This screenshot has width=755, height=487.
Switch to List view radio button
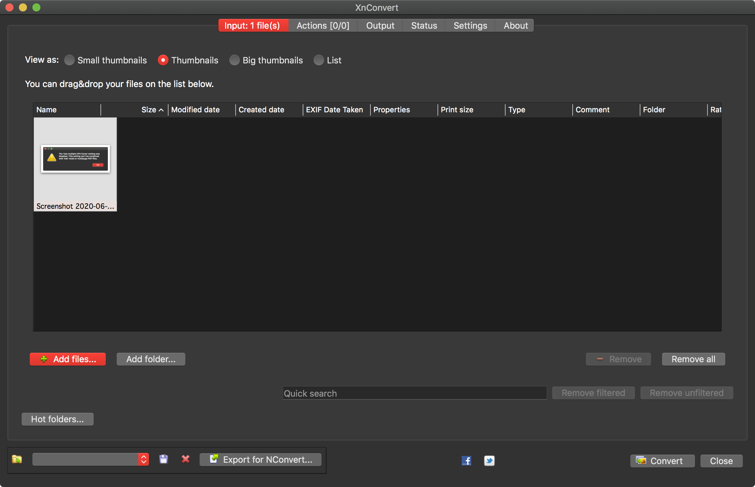(x=319, y=60)
